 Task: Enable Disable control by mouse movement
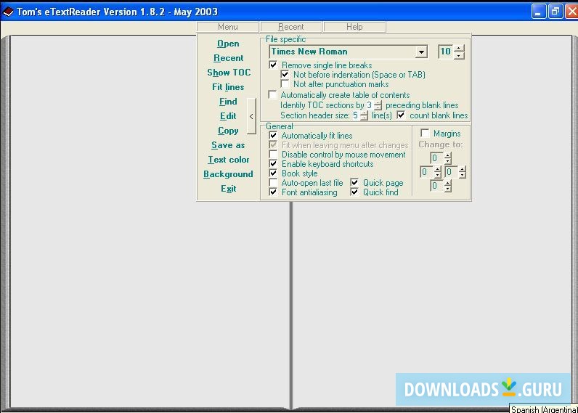(273, 155)
